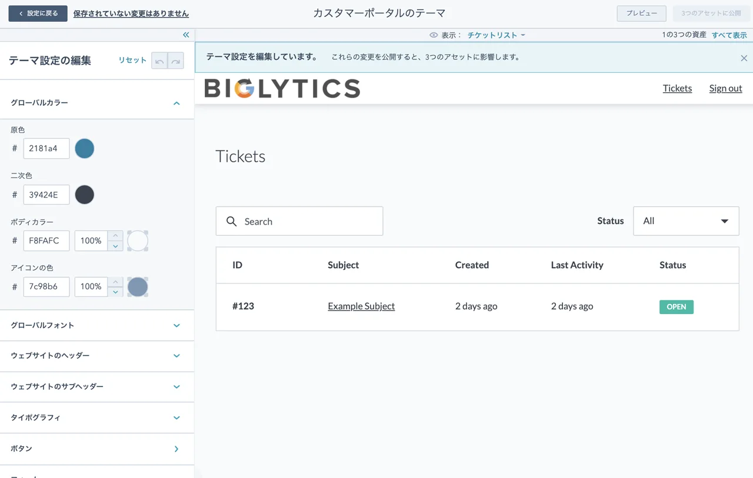Viewport: 753px width, 478px height.
Task: Click the Last Activity column header
Action: coord(577,265)
